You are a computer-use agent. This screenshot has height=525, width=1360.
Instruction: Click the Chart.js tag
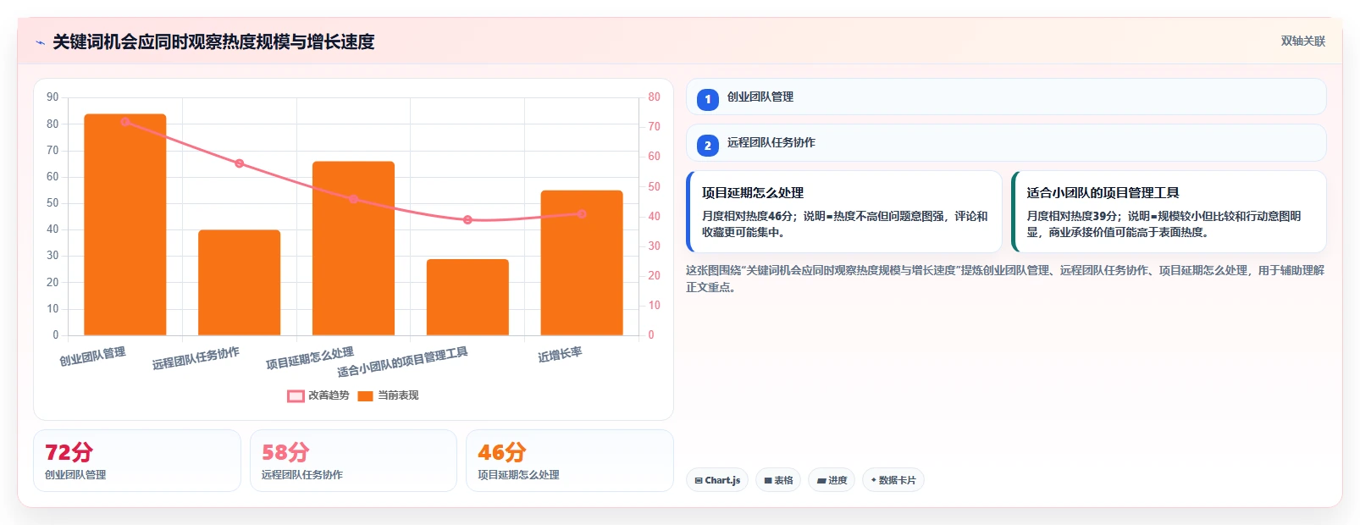point(717,480)
